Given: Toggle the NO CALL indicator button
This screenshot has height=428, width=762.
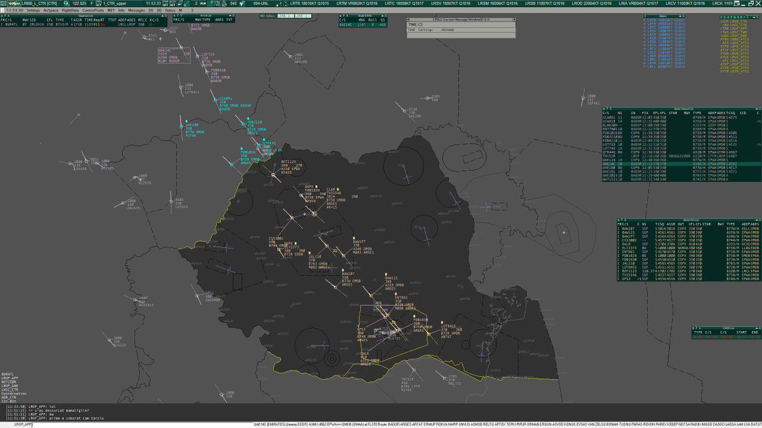Looking at the screenshot, I should (267, 16).
